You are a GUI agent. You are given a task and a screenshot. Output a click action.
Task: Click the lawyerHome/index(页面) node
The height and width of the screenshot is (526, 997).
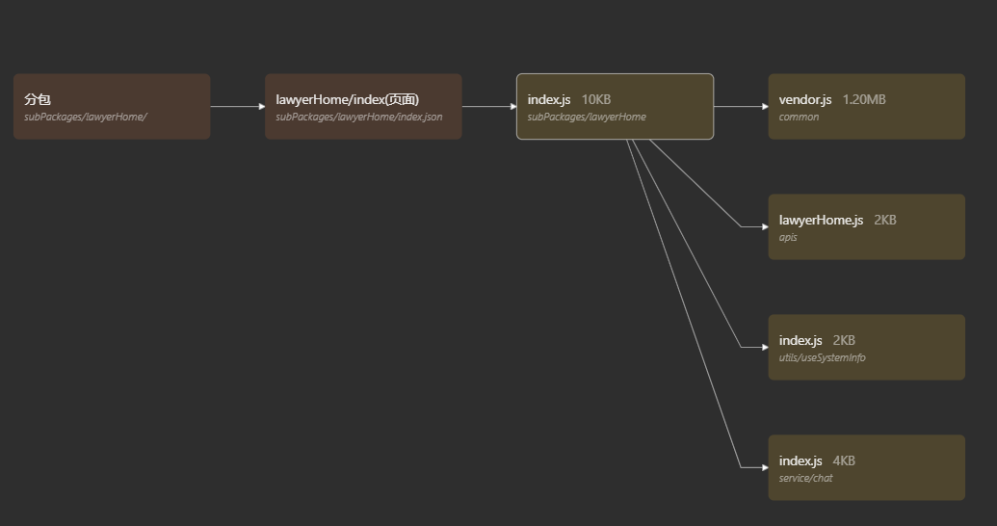(x=363, y=107)
